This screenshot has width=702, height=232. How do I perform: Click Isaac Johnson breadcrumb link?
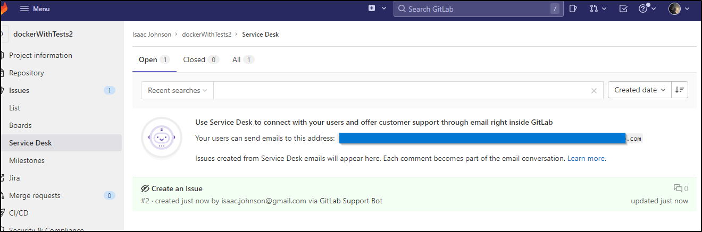point(152,35)
